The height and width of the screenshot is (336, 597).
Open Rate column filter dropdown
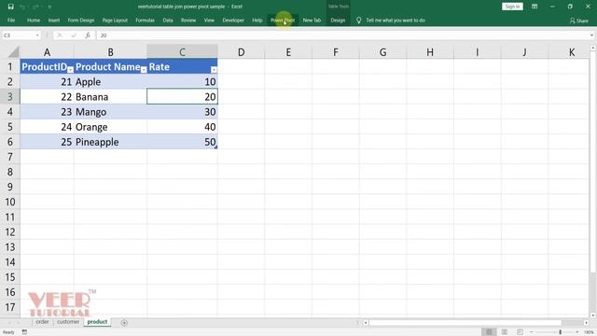(214, 70)
